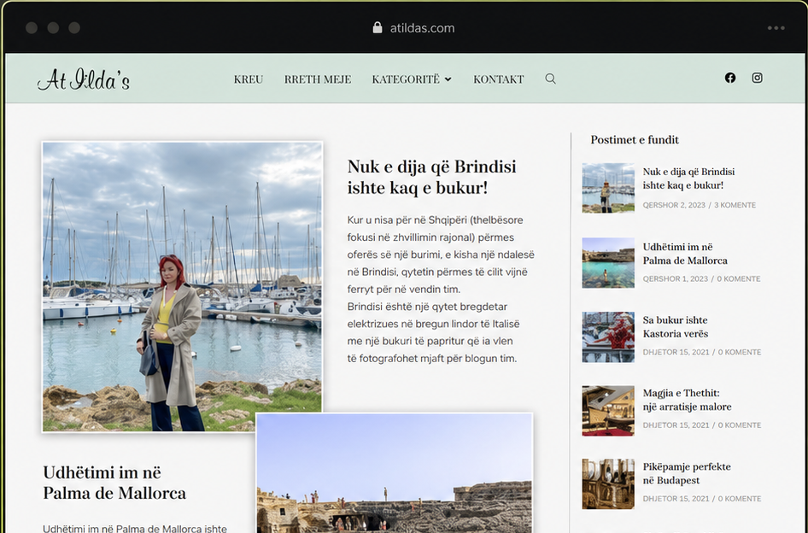
Task: Click the padlock icon beside atildas.com
Action: click(x=378, y=27)
